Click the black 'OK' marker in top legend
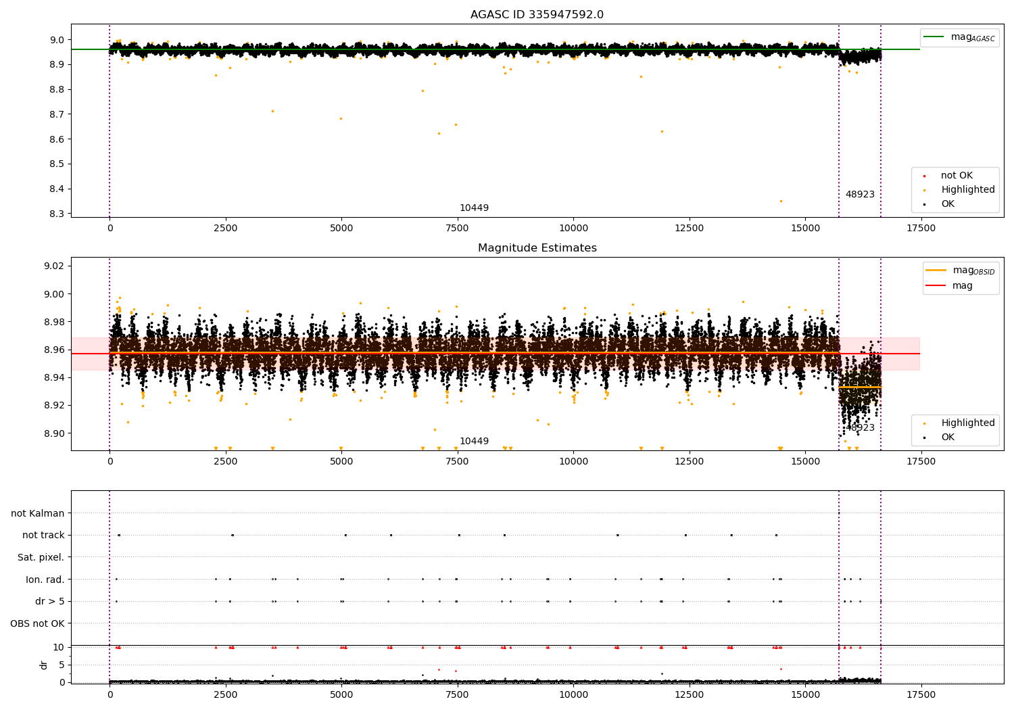The image size is (1014, 710). click(924, 204)
